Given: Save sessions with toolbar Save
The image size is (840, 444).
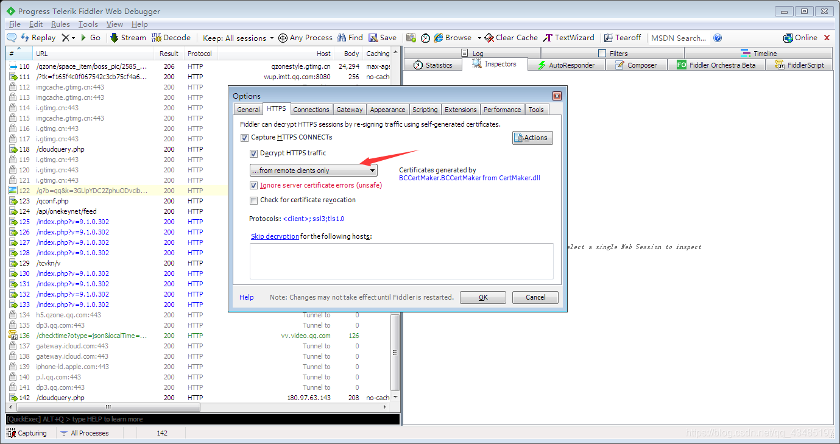Looking at the screenshot, I should 383,38.
